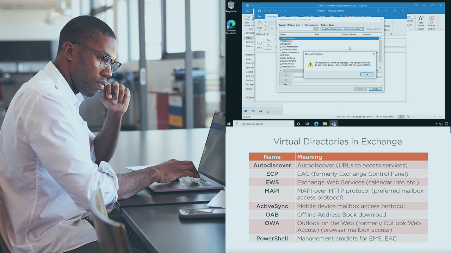Screen dimensions: 451x253
Task: Click the Outlook icon in the taskbar
Action: click(333, 124)
